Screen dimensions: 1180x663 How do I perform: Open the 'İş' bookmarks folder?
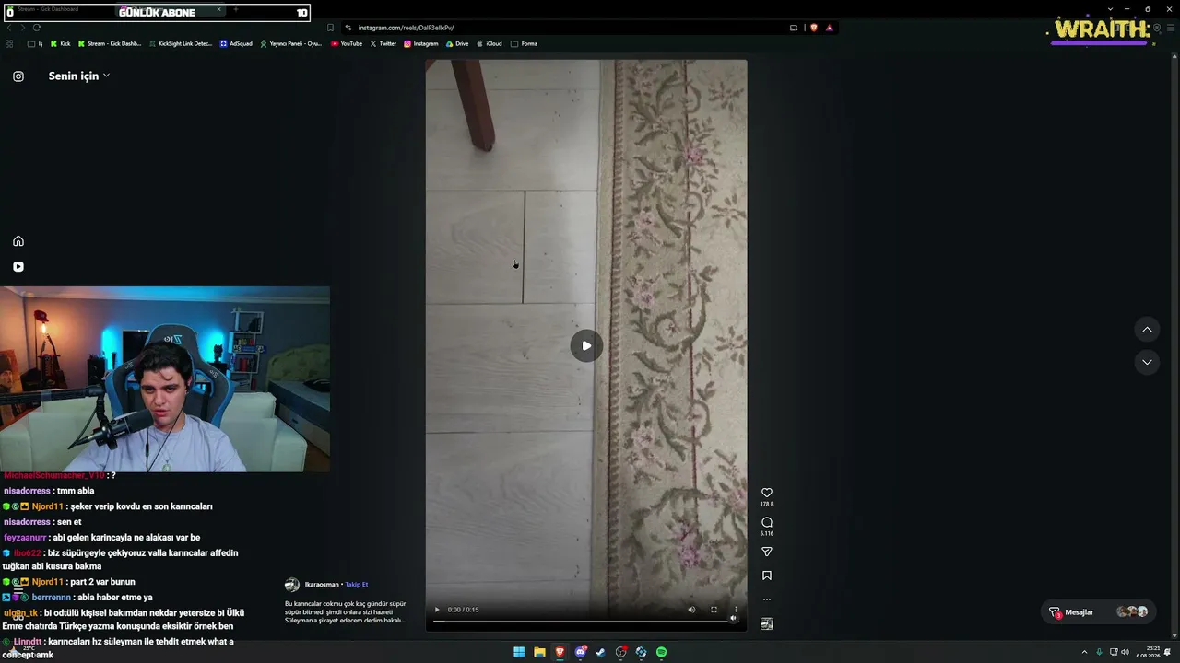click(x=35, y=43)
